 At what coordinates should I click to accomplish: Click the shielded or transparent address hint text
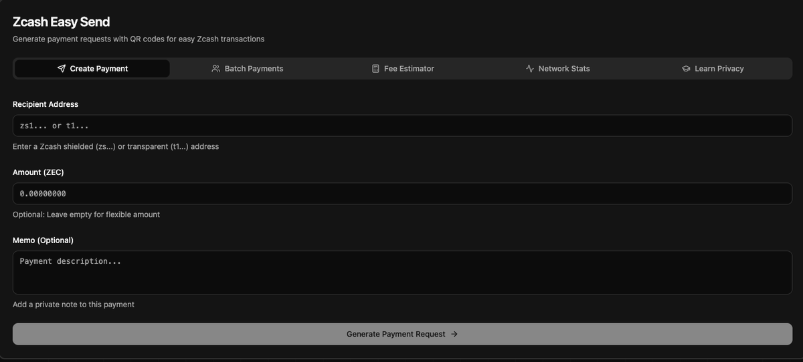[116, 146]
